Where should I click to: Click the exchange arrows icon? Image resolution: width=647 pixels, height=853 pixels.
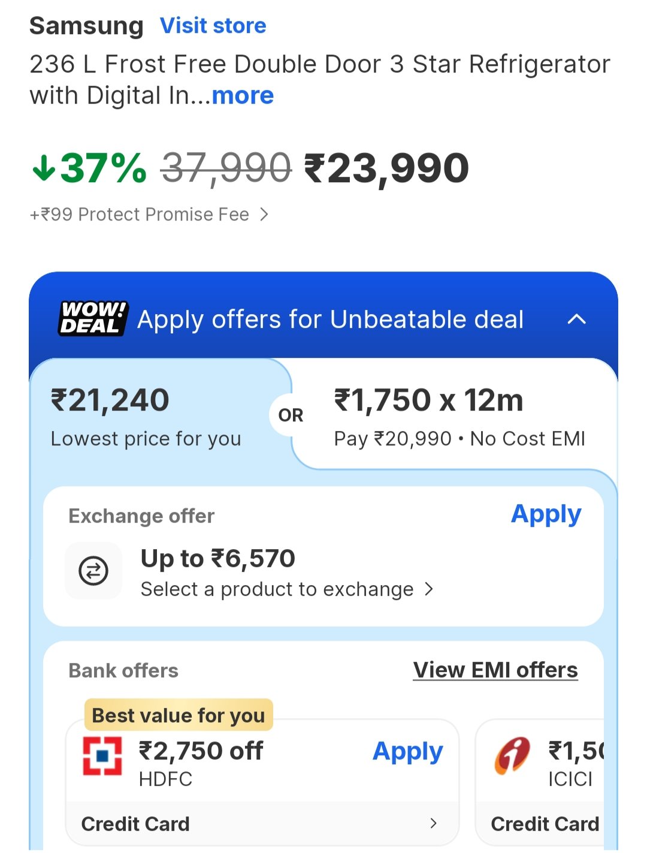point(93,570)
